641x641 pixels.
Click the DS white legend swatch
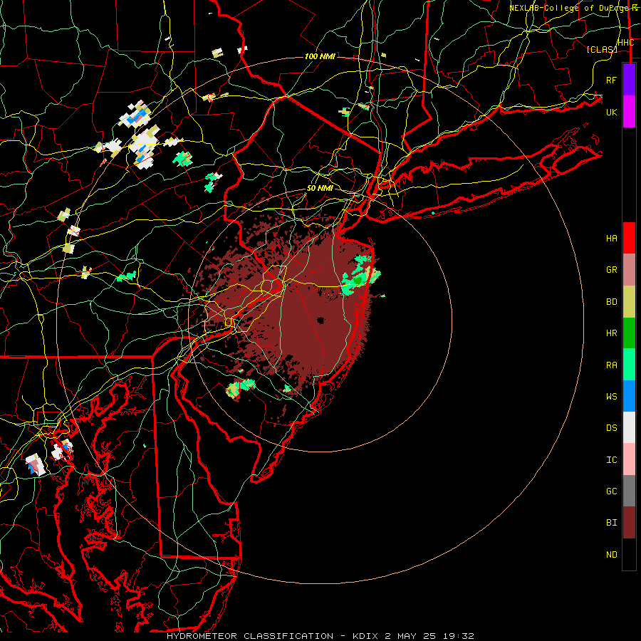click(x=629, y=427)
